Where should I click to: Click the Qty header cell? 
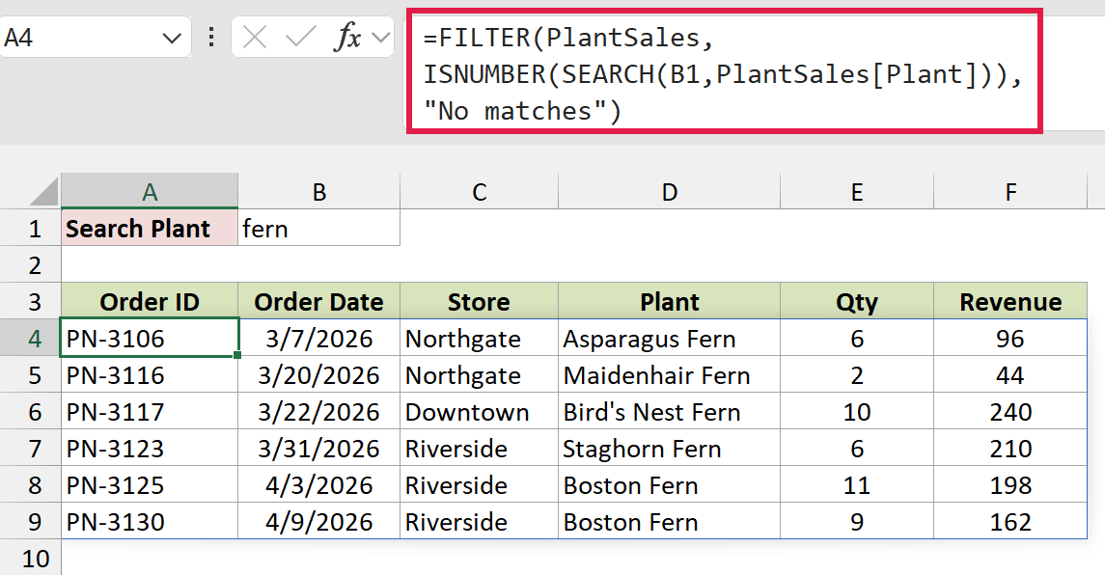click(857, 302)
